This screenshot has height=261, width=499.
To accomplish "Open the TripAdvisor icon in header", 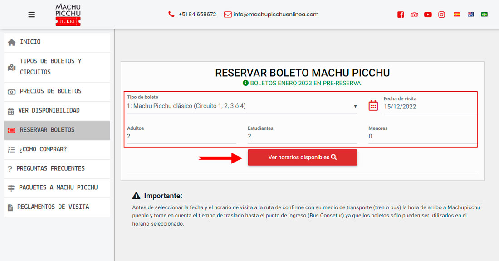I will point(414,15).
